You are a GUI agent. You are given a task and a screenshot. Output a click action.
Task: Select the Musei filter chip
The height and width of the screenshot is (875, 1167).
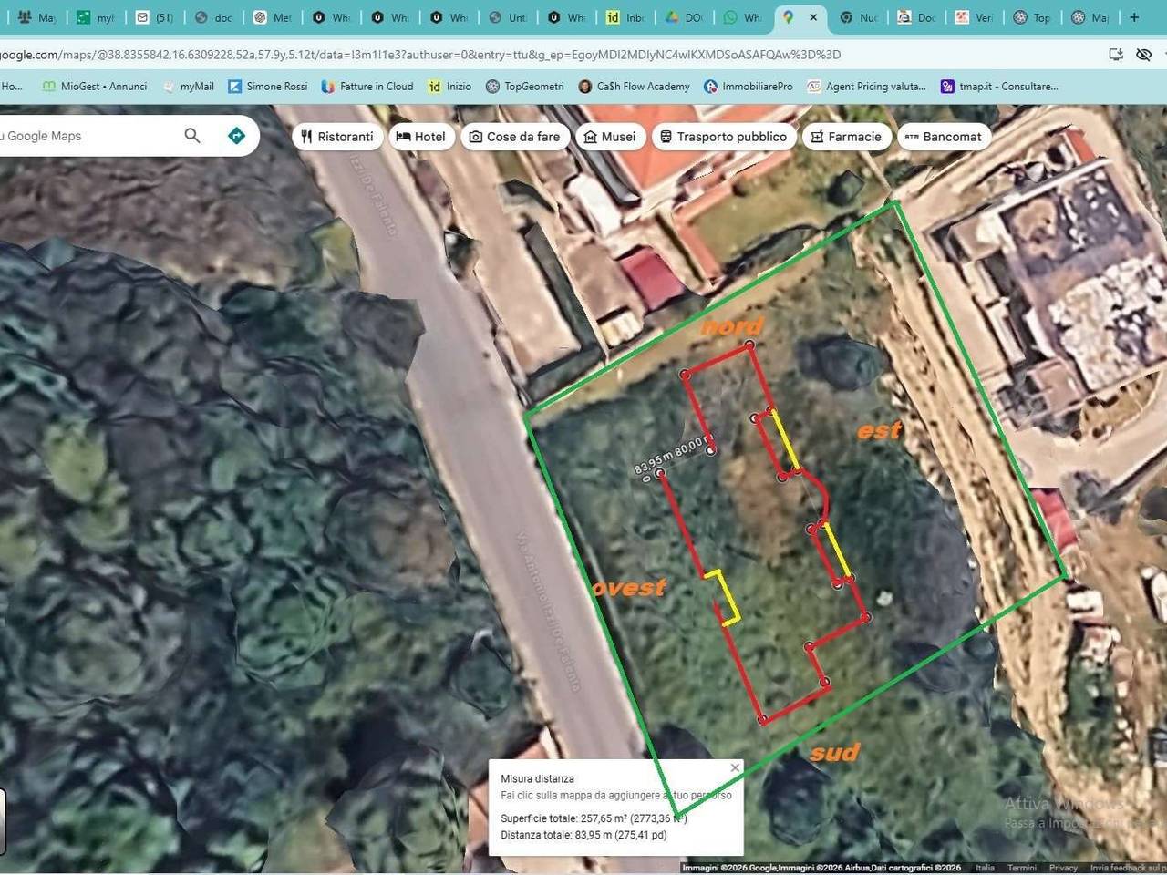[609, 137]
